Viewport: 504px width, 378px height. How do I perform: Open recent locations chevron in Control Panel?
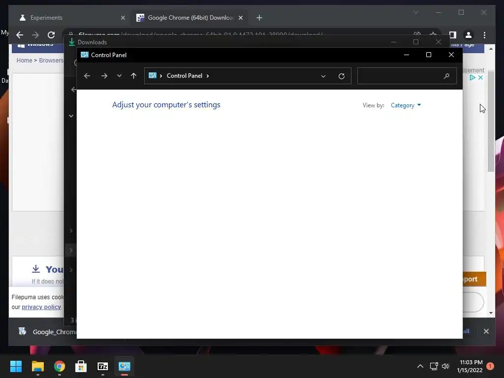click(x=119, y=76)
